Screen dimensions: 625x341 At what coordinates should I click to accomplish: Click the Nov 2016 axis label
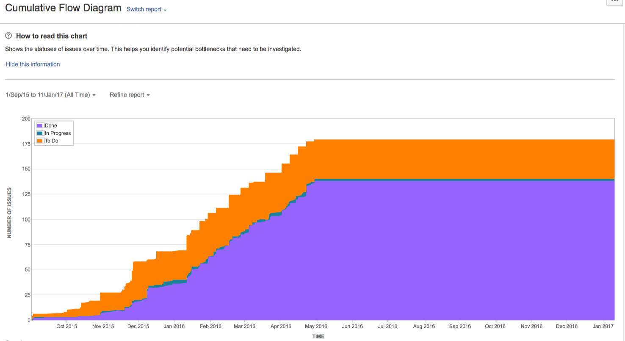point(531,326)
